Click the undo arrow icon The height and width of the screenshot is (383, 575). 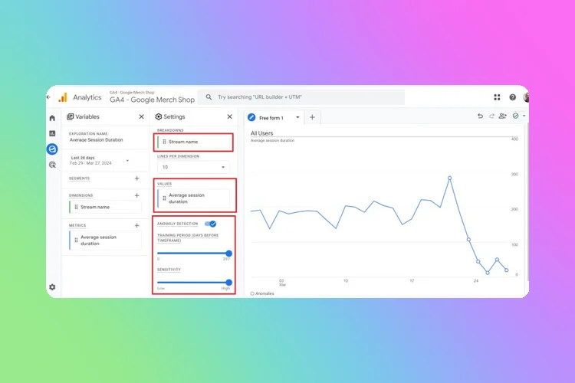(x=480, y=116)
